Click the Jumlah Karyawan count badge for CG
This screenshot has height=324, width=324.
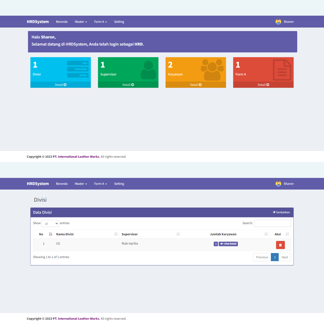[x=216, y=244]
